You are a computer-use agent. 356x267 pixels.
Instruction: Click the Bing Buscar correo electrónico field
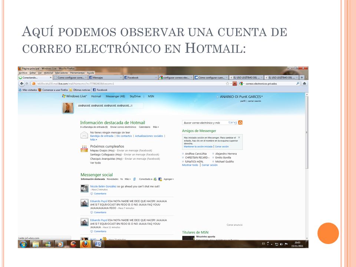tap(205, 123)
